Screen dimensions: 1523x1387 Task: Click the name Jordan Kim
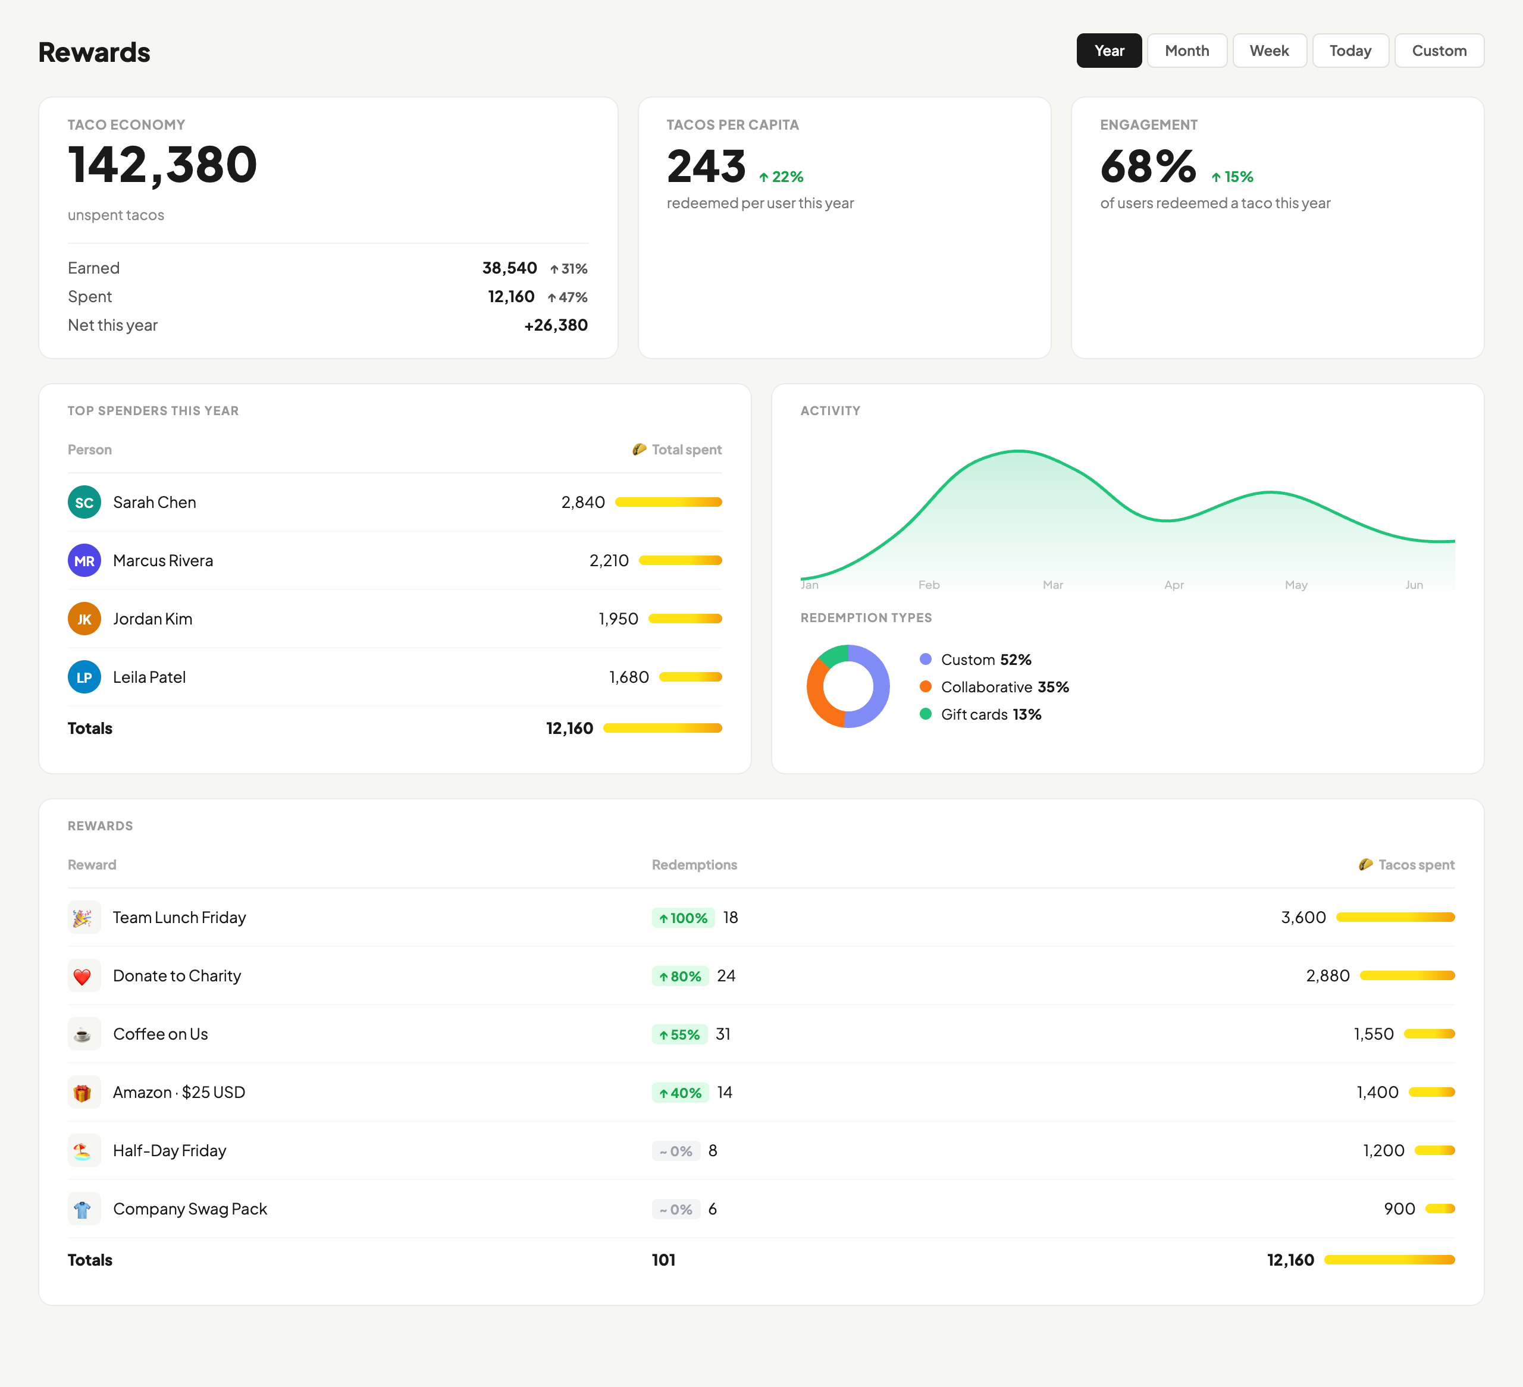tap(153, 619)
